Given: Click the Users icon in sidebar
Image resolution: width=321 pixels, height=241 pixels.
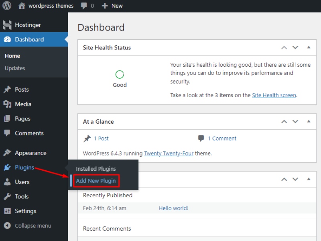Looking at the screenshot, I should pos(7,182).
